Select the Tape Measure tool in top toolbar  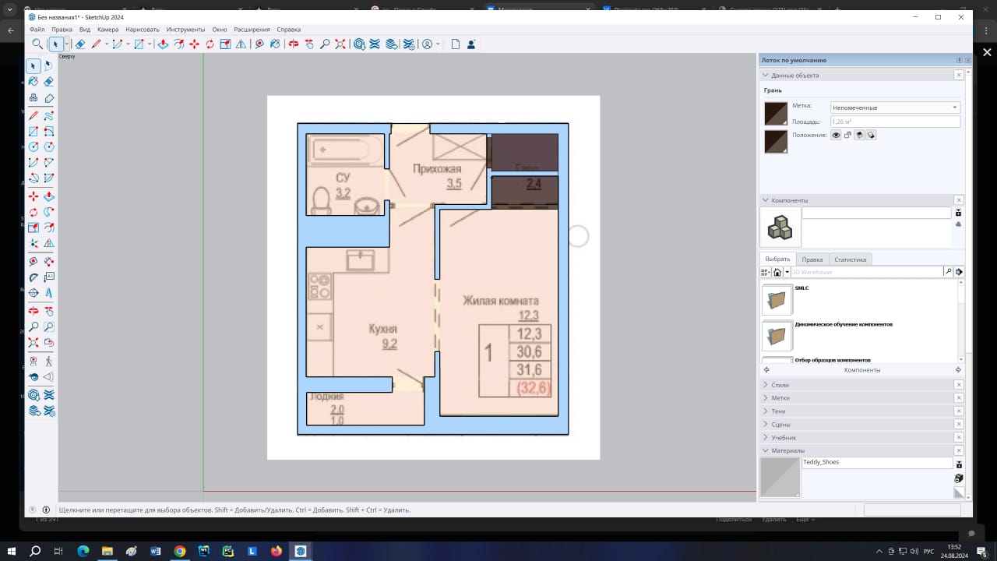tap(259, 44)
